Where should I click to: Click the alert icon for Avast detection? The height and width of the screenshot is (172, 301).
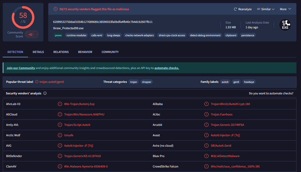(x=206, y=135)
